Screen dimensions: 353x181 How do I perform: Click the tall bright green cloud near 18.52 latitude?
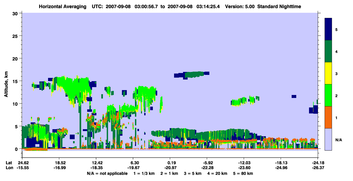pos(73,88)
